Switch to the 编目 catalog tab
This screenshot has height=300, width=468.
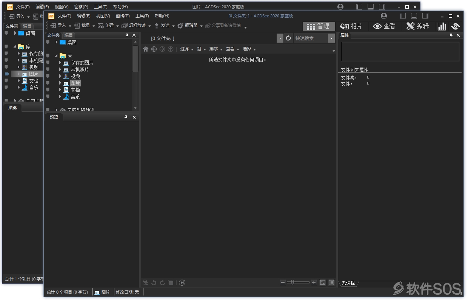point(68,35)
